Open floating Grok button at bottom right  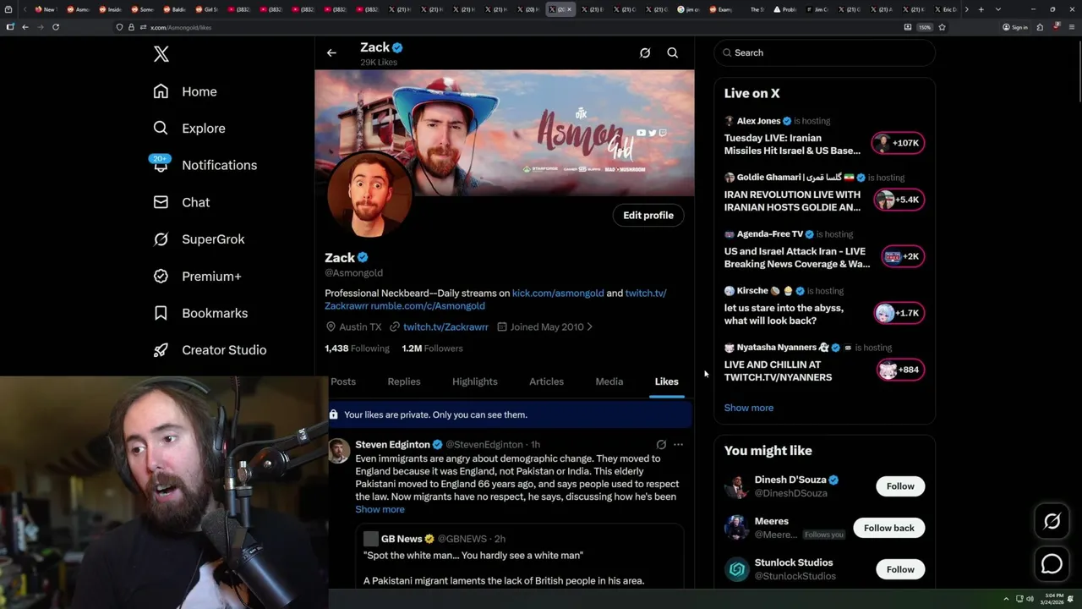[1052, 522]
